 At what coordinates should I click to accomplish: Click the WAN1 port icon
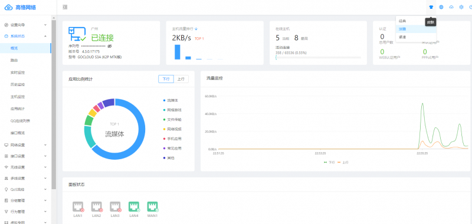point(152,207)
